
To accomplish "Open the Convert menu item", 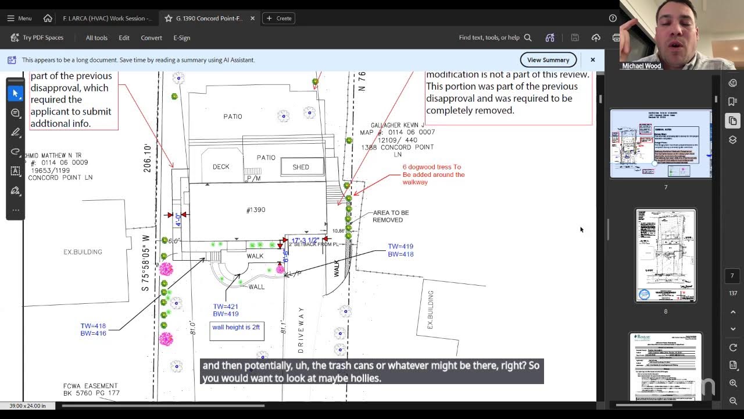I will click(x=151, y=38).
